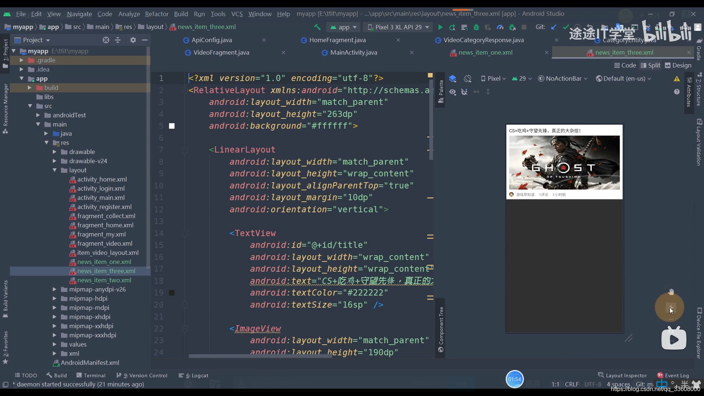The width and height of the screenshot is (704, 396).
Task: Click the help question mark icon in design view
Action: point(677,92)
